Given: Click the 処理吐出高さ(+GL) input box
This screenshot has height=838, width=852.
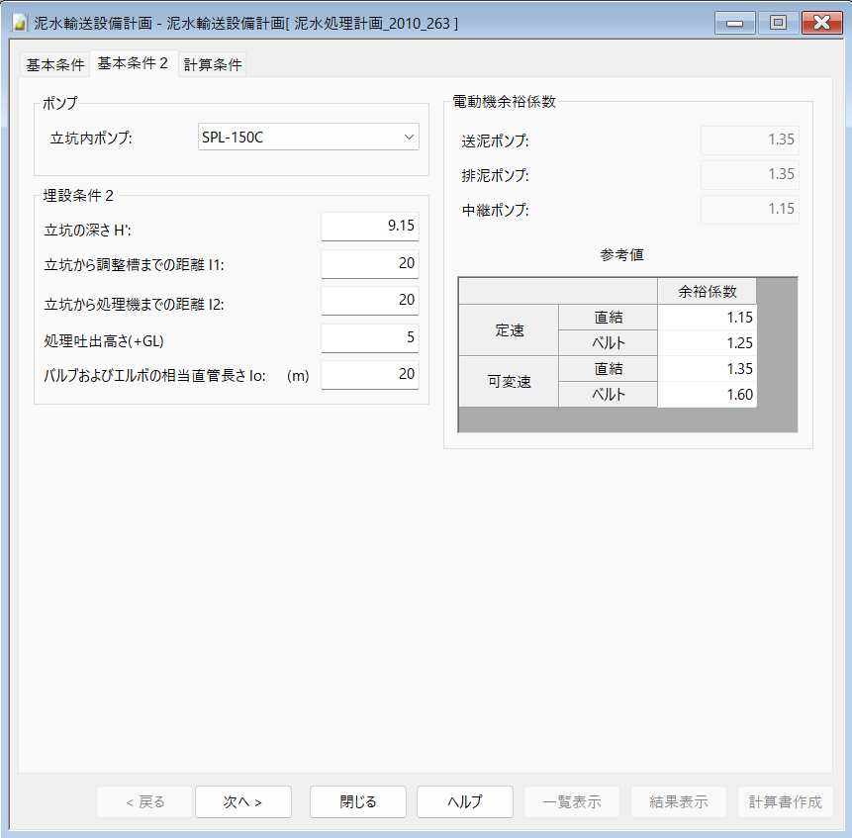Looking at the screenshot, I should [370, 338].
